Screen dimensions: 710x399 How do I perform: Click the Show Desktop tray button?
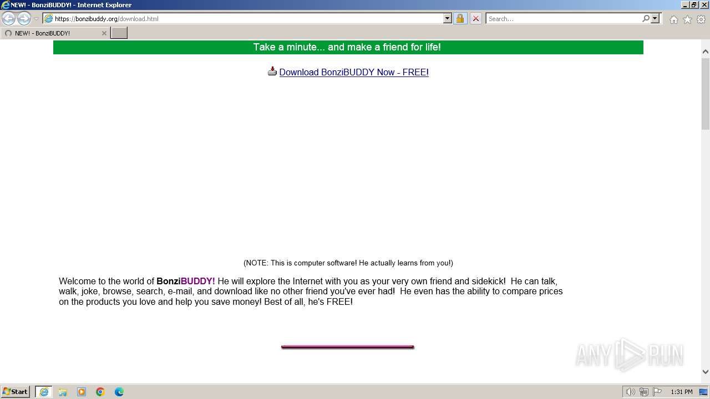(x=703, y=392)
